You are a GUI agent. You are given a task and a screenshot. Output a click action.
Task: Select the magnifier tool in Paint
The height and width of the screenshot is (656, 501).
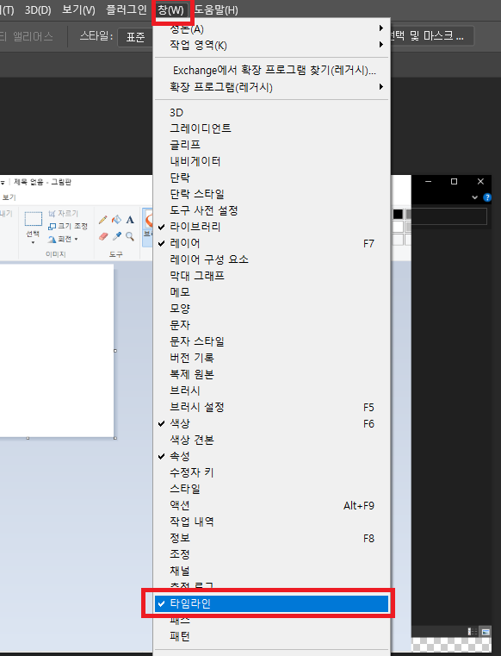pos(130,236)
